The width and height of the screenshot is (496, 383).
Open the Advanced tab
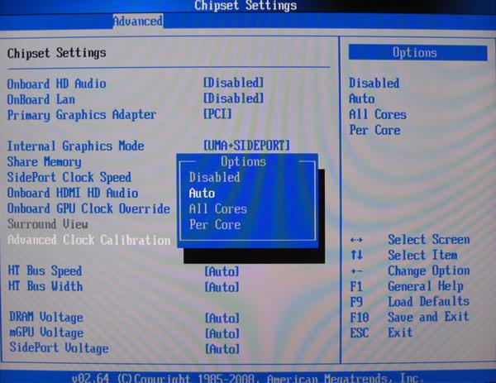[137, 21]
